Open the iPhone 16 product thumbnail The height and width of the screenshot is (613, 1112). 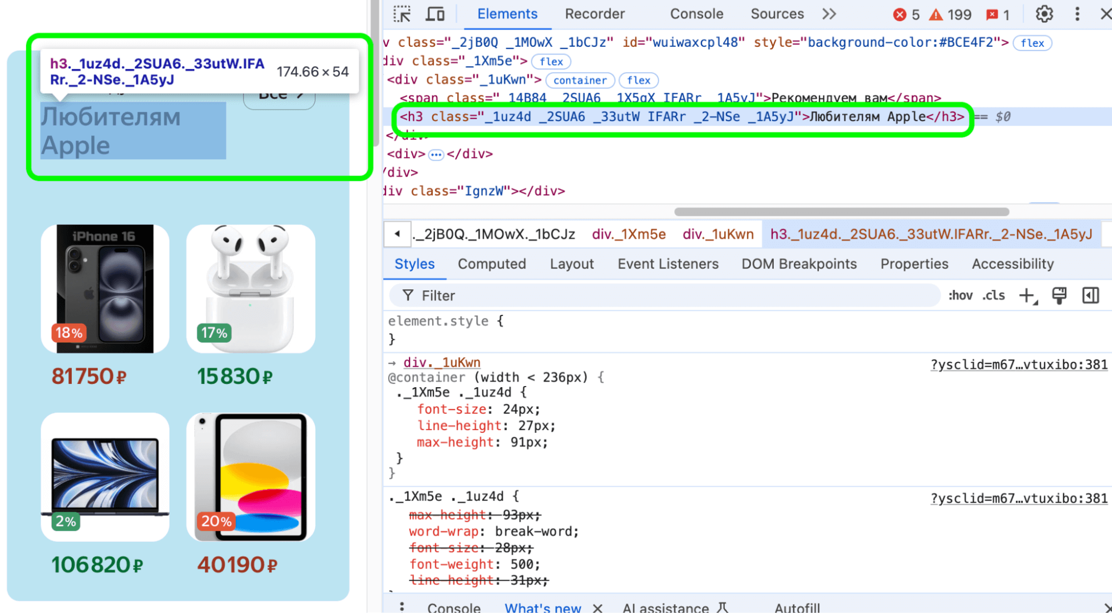[105, 289]
